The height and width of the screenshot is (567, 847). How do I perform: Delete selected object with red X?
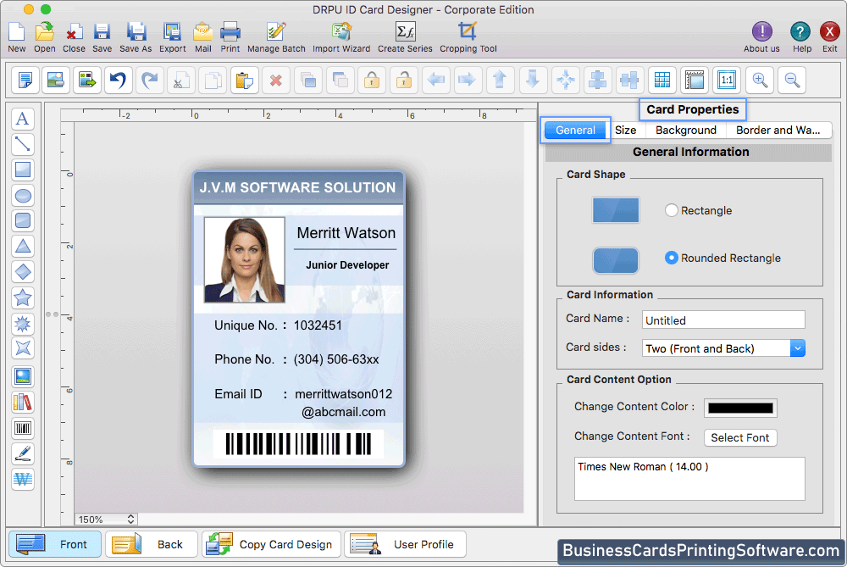tap(276, 81)
